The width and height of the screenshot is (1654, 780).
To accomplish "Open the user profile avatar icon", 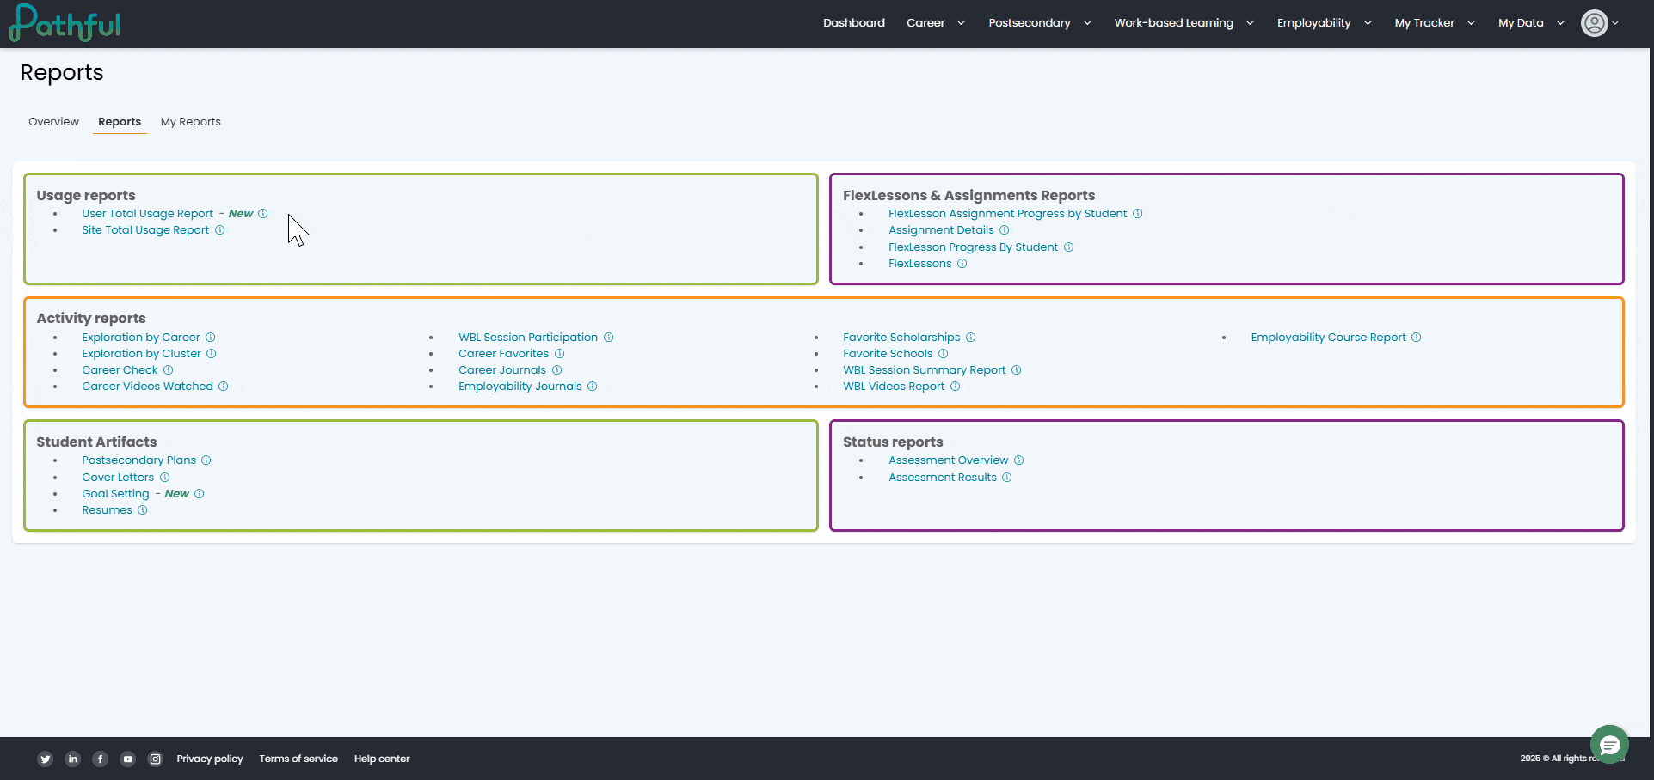I will point(1594,23).
